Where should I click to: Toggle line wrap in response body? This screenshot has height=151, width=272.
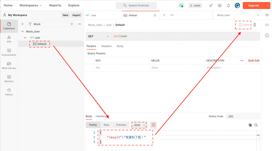click(x=153, y=125)
